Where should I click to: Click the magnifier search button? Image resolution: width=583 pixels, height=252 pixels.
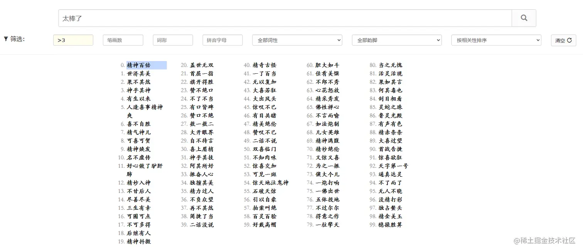[524, 18]
